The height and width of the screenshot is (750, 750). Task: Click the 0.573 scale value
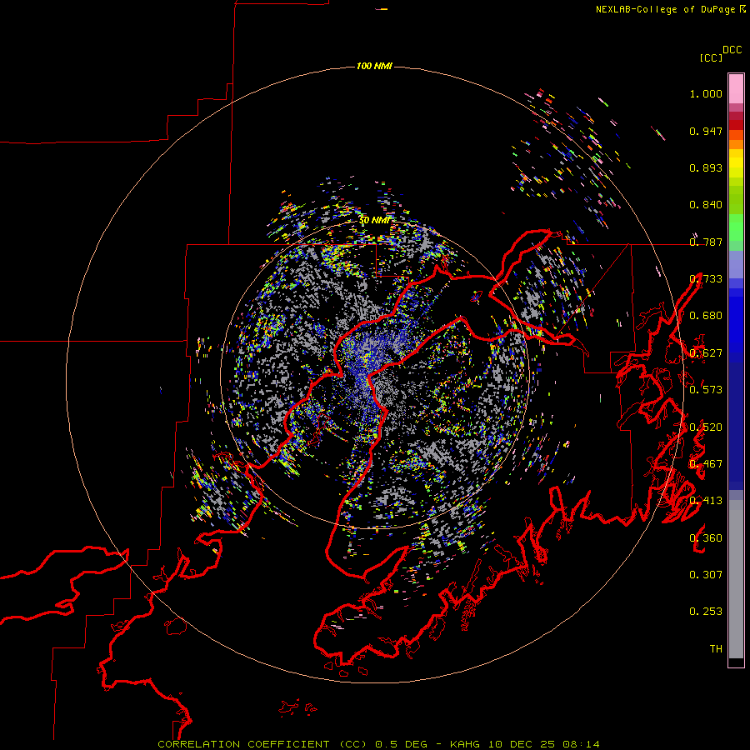point(706,390)
